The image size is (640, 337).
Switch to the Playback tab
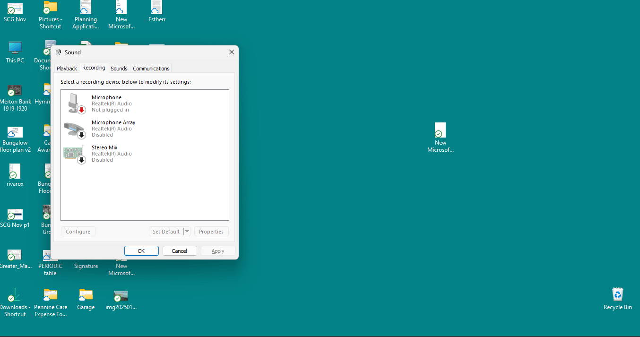click(67, 69)
